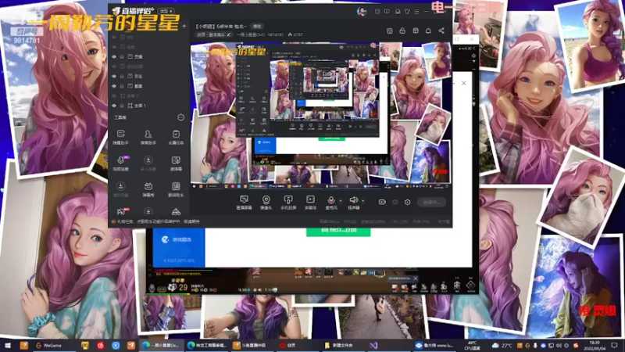
Task: Open the subtitle tool in toolbox
Action: point(176,163)
